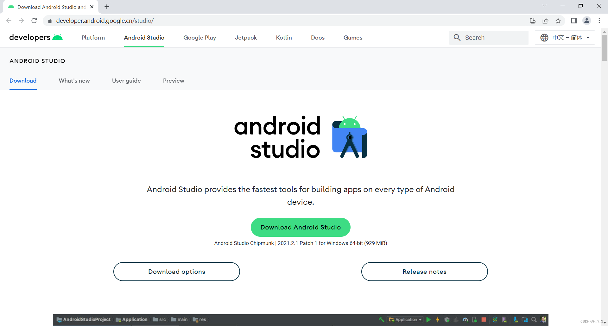The height and width of the screenshot is (326, 608).
Task: Click the attach debugger device icon
Action: point(474,320)
